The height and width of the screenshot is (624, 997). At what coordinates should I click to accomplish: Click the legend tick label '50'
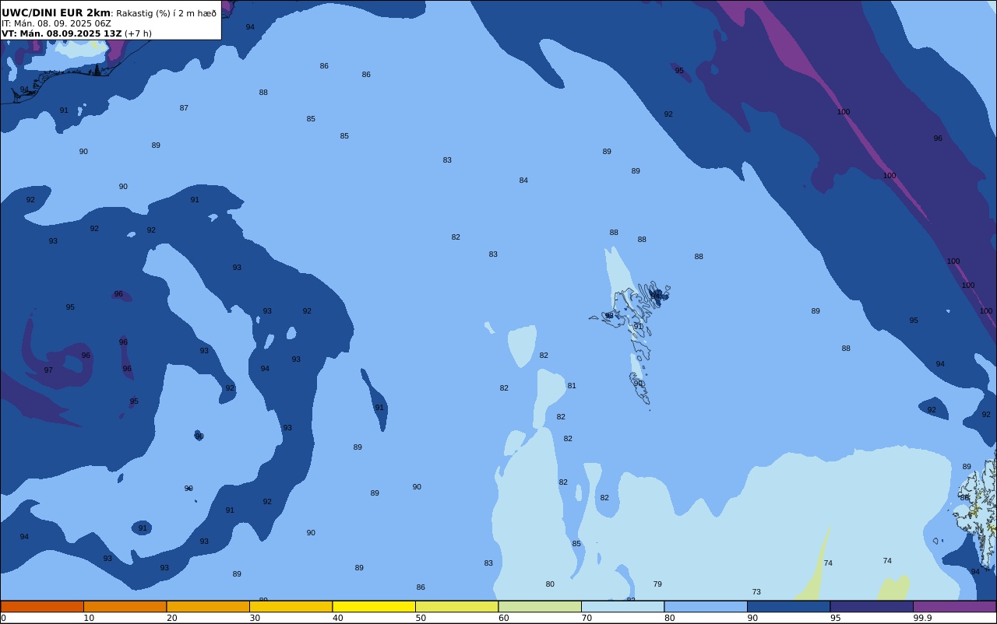[x=421, y=618]
